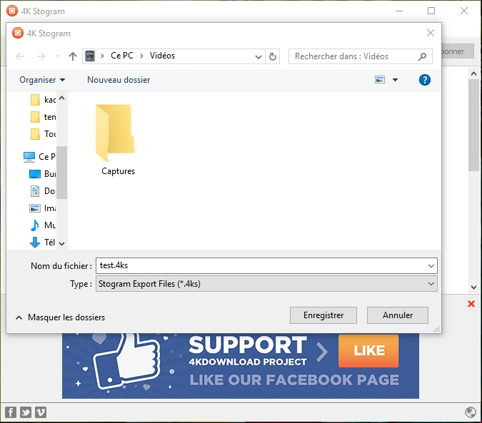
Task: Click the chevron between Ce PC and Vidéos
Action: [x=141, y=56]
